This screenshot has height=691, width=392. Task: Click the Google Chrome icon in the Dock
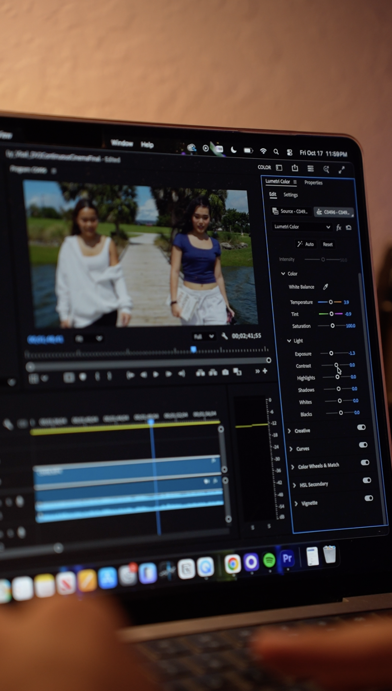coord(232,563)
